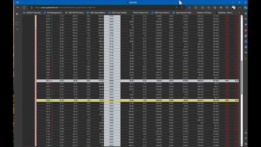Open the browser profile avatar
The width and height of the screenshot is (261, 147).
pos(233,8)
